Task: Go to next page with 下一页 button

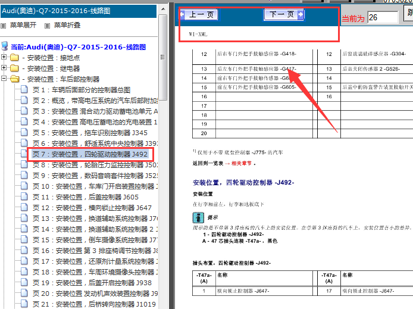Action: pos(284,14)
